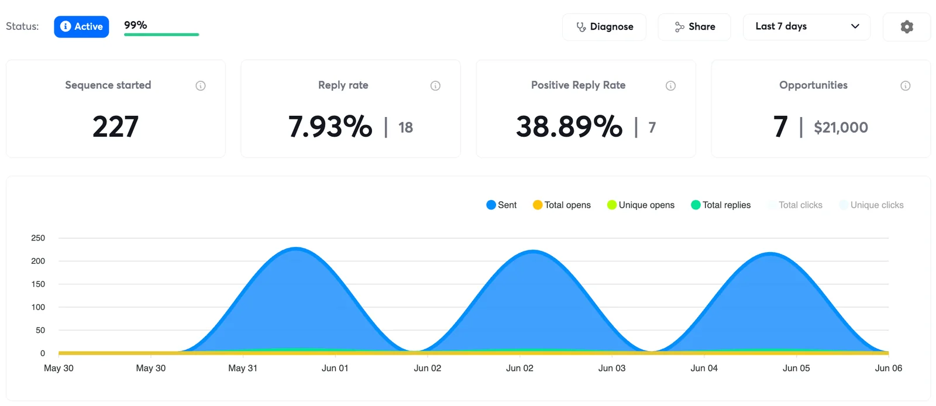936x406 pixels.
Task: Click the lime Unique opens dot
Action: point(612,205)
